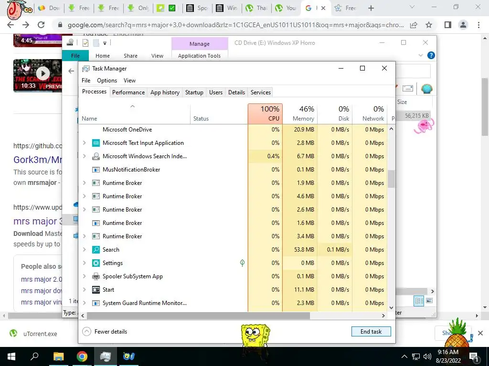
Task: Click the Task Manager vertical scrollbar thumb
Action: click(x=392, y=179)
